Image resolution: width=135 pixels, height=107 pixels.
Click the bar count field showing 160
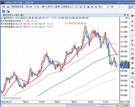[x=114, y=7]
